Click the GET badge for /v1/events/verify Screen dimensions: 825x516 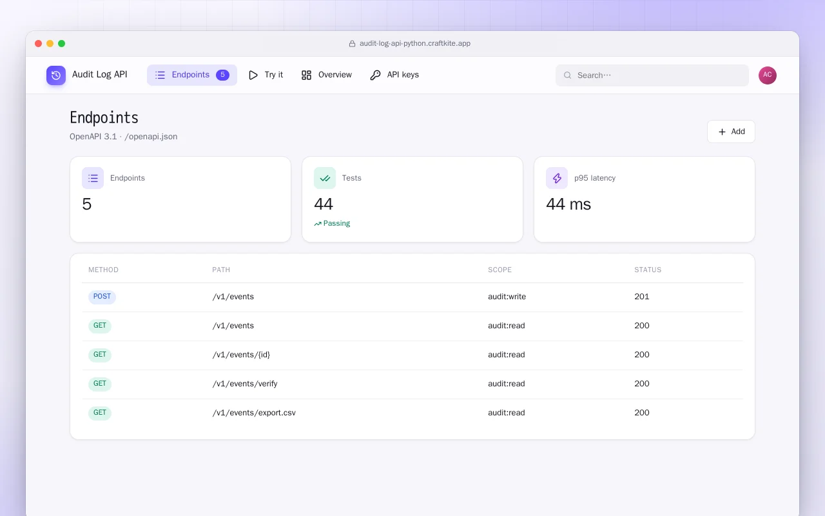click(x=100, y=384)
